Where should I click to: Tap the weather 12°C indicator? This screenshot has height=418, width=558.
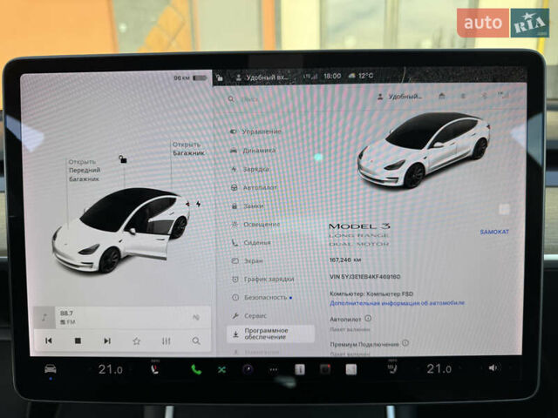[x=361, y=76]
